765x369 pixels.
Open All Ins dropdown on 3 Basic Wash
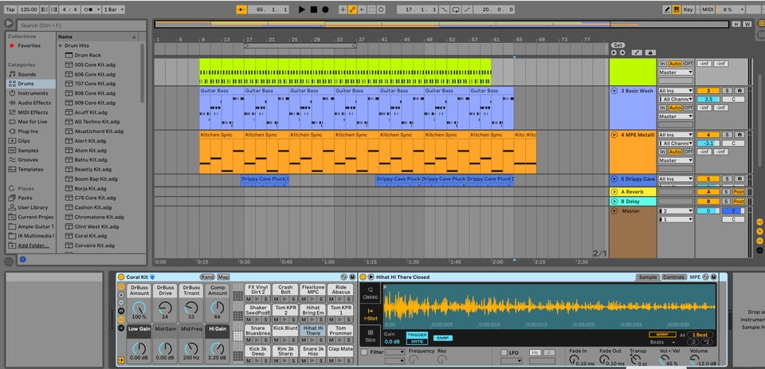click(675, 91)
